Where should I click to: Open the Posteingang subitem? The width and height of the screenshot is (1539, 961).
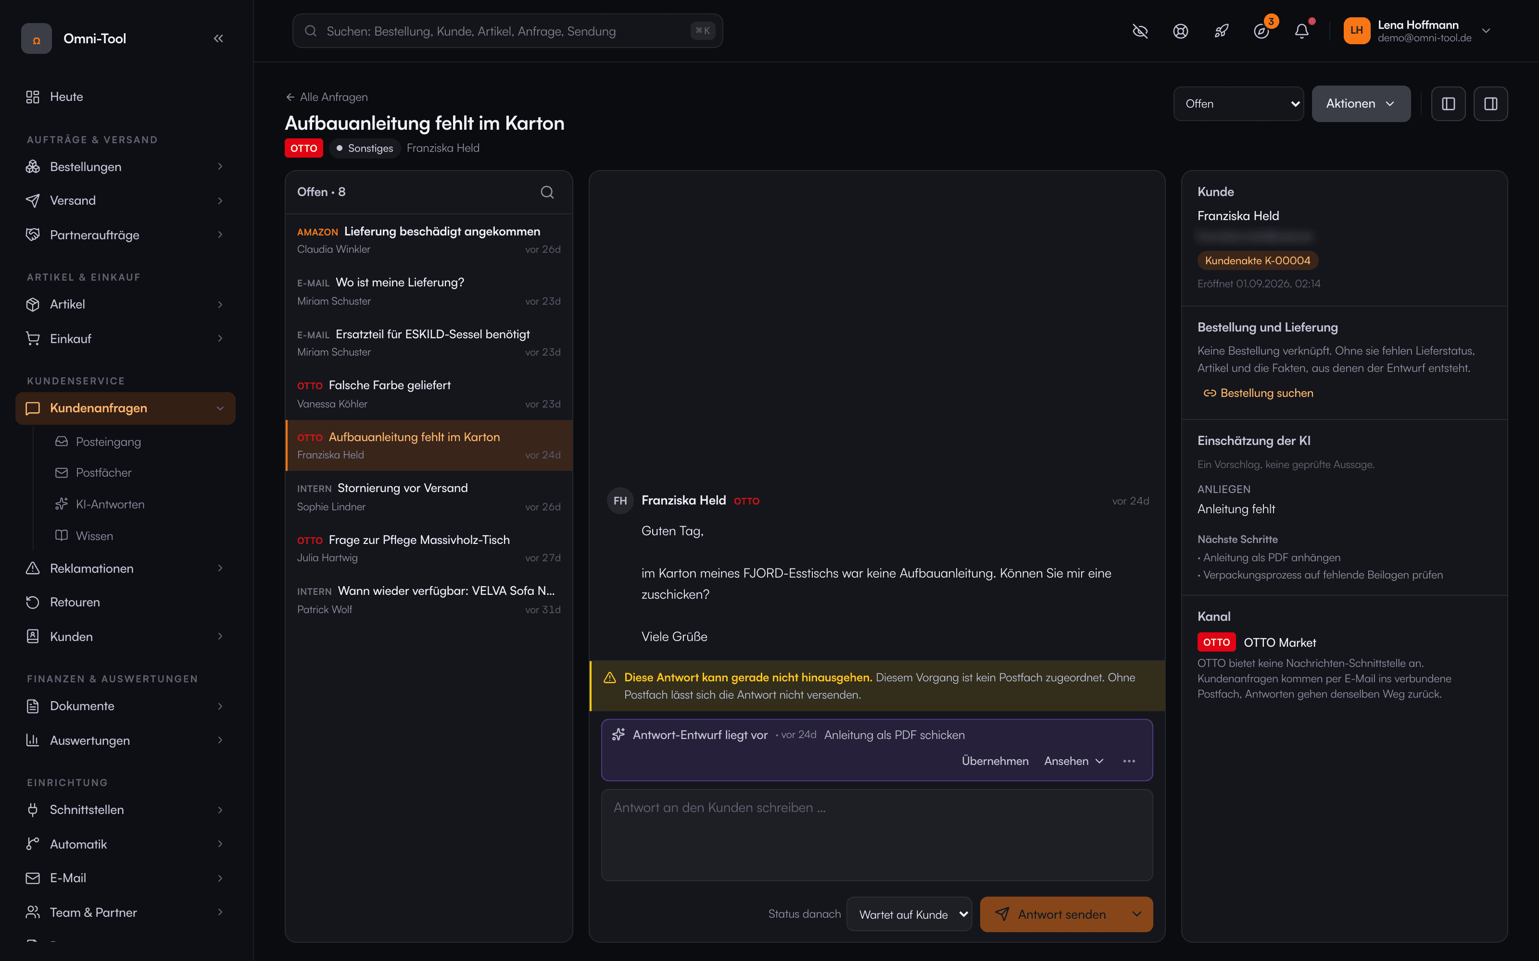pos(108,442)
